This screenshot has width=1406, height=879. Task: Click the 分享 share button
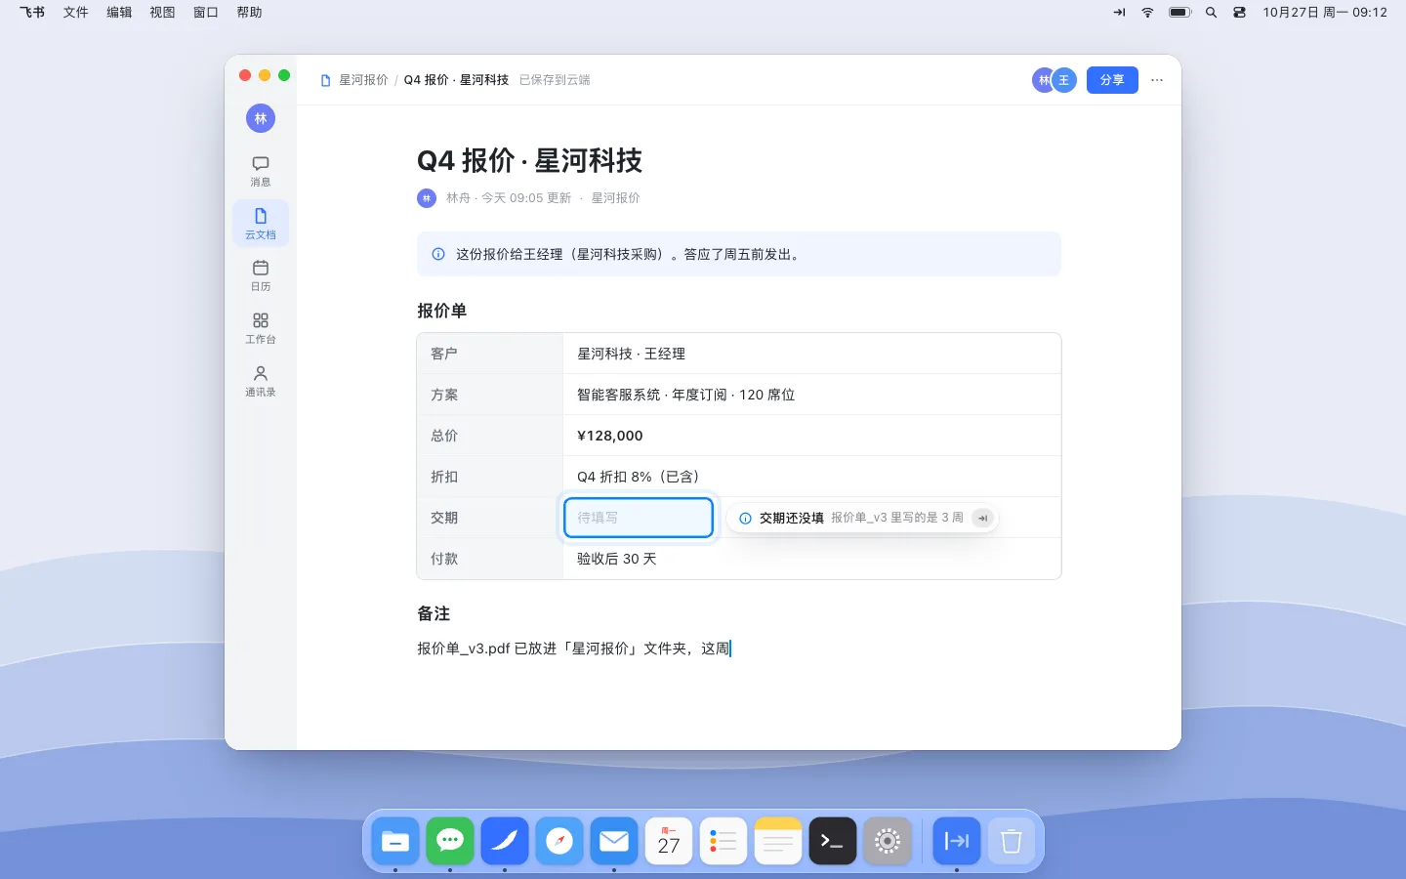1112,80
